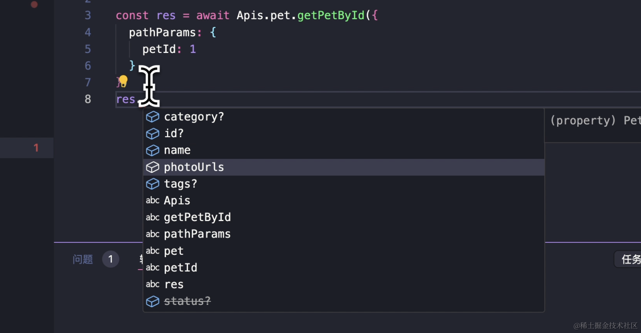Viewport: 641px width, 333px height.
Task: Open the 问题 problems tab
Action: tap(83, 260)
